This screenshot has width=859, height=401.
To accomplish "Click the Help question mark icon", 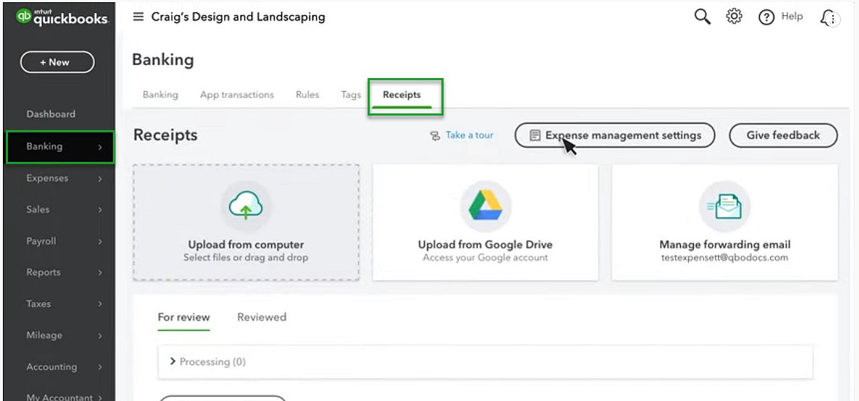I will [766, 17].
